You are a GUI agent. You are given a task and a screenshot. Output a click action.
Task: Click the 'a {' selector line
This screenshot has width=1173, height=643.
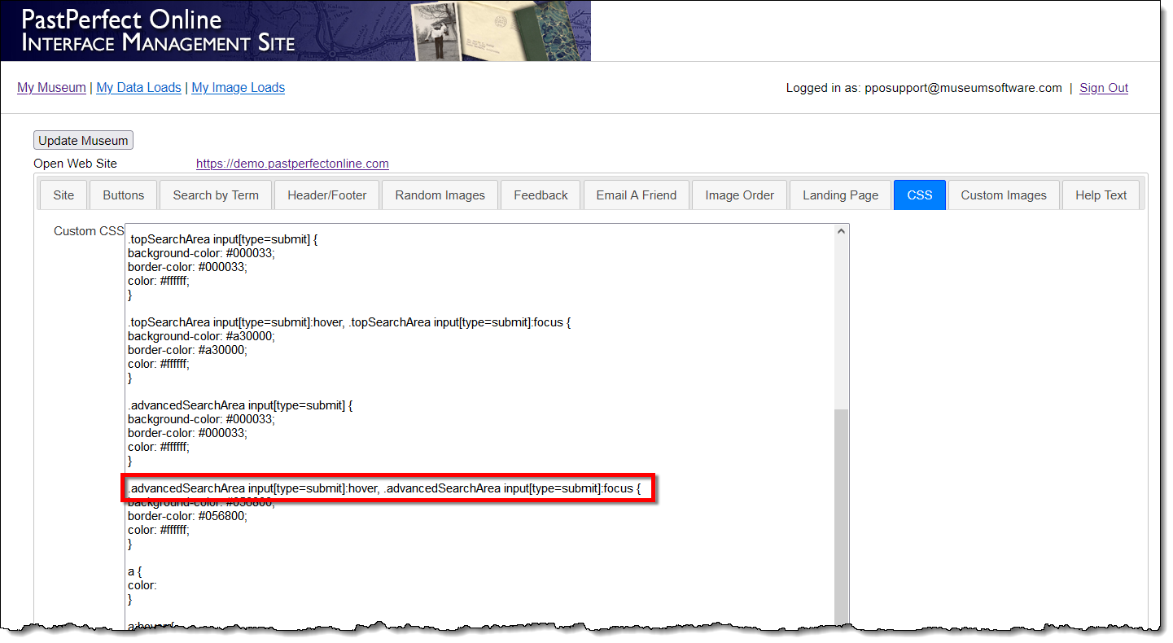click(x=135, y=571)
